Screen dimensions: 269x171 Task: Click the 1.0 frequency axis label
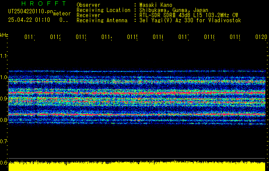click(3, 77)
